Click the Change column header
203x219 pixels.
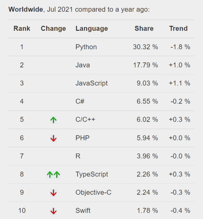click(x=53, y=28)
